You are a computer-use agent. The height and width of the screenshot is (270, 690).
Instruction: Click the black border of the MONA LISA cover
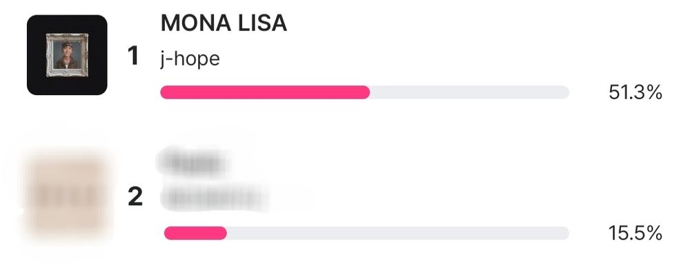click(36, 55)
